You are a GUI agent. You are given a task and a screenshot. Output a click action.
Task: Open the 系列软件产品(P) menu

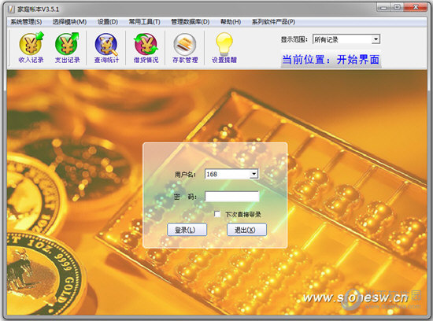tap(273, 22)
